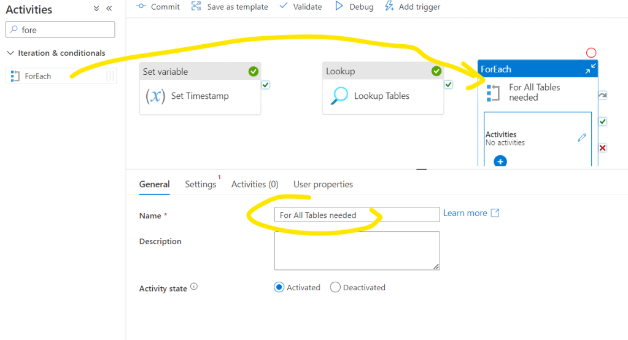
Task: Click the red X failure output icon
Action: [602, 148]
